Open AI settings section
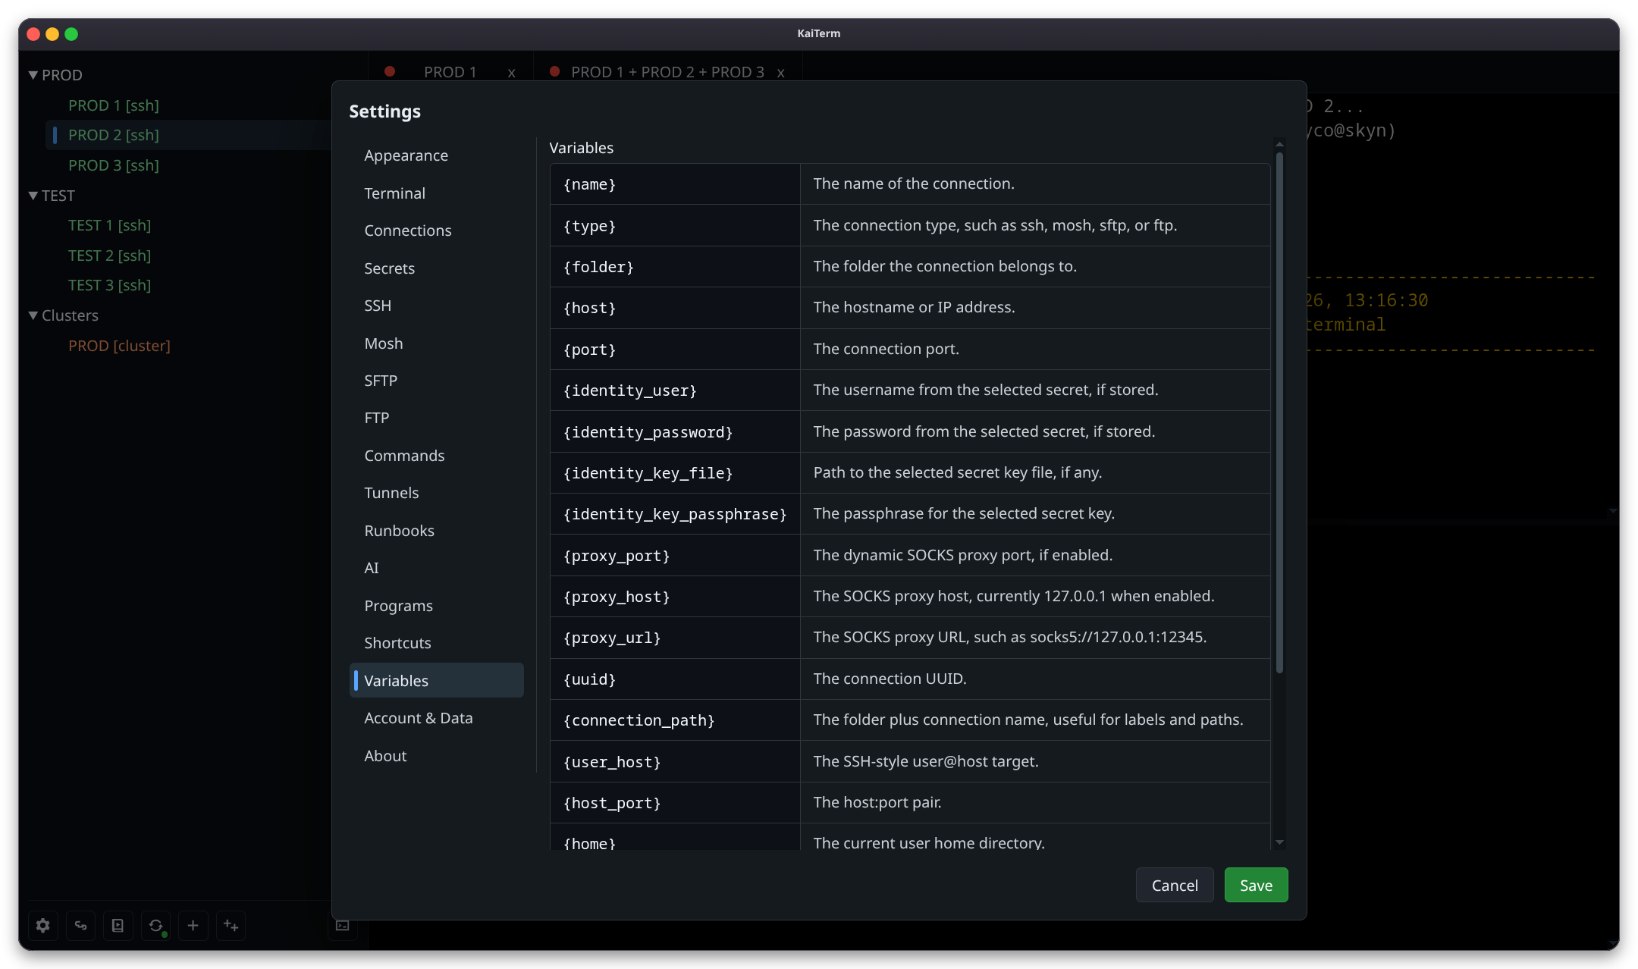The image size is (1638, 969). coord(437,568)
